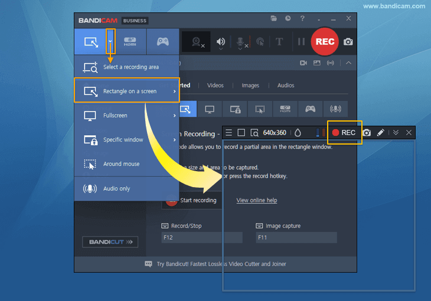Choose Rectangle on a screen menu item

(127, 91)
